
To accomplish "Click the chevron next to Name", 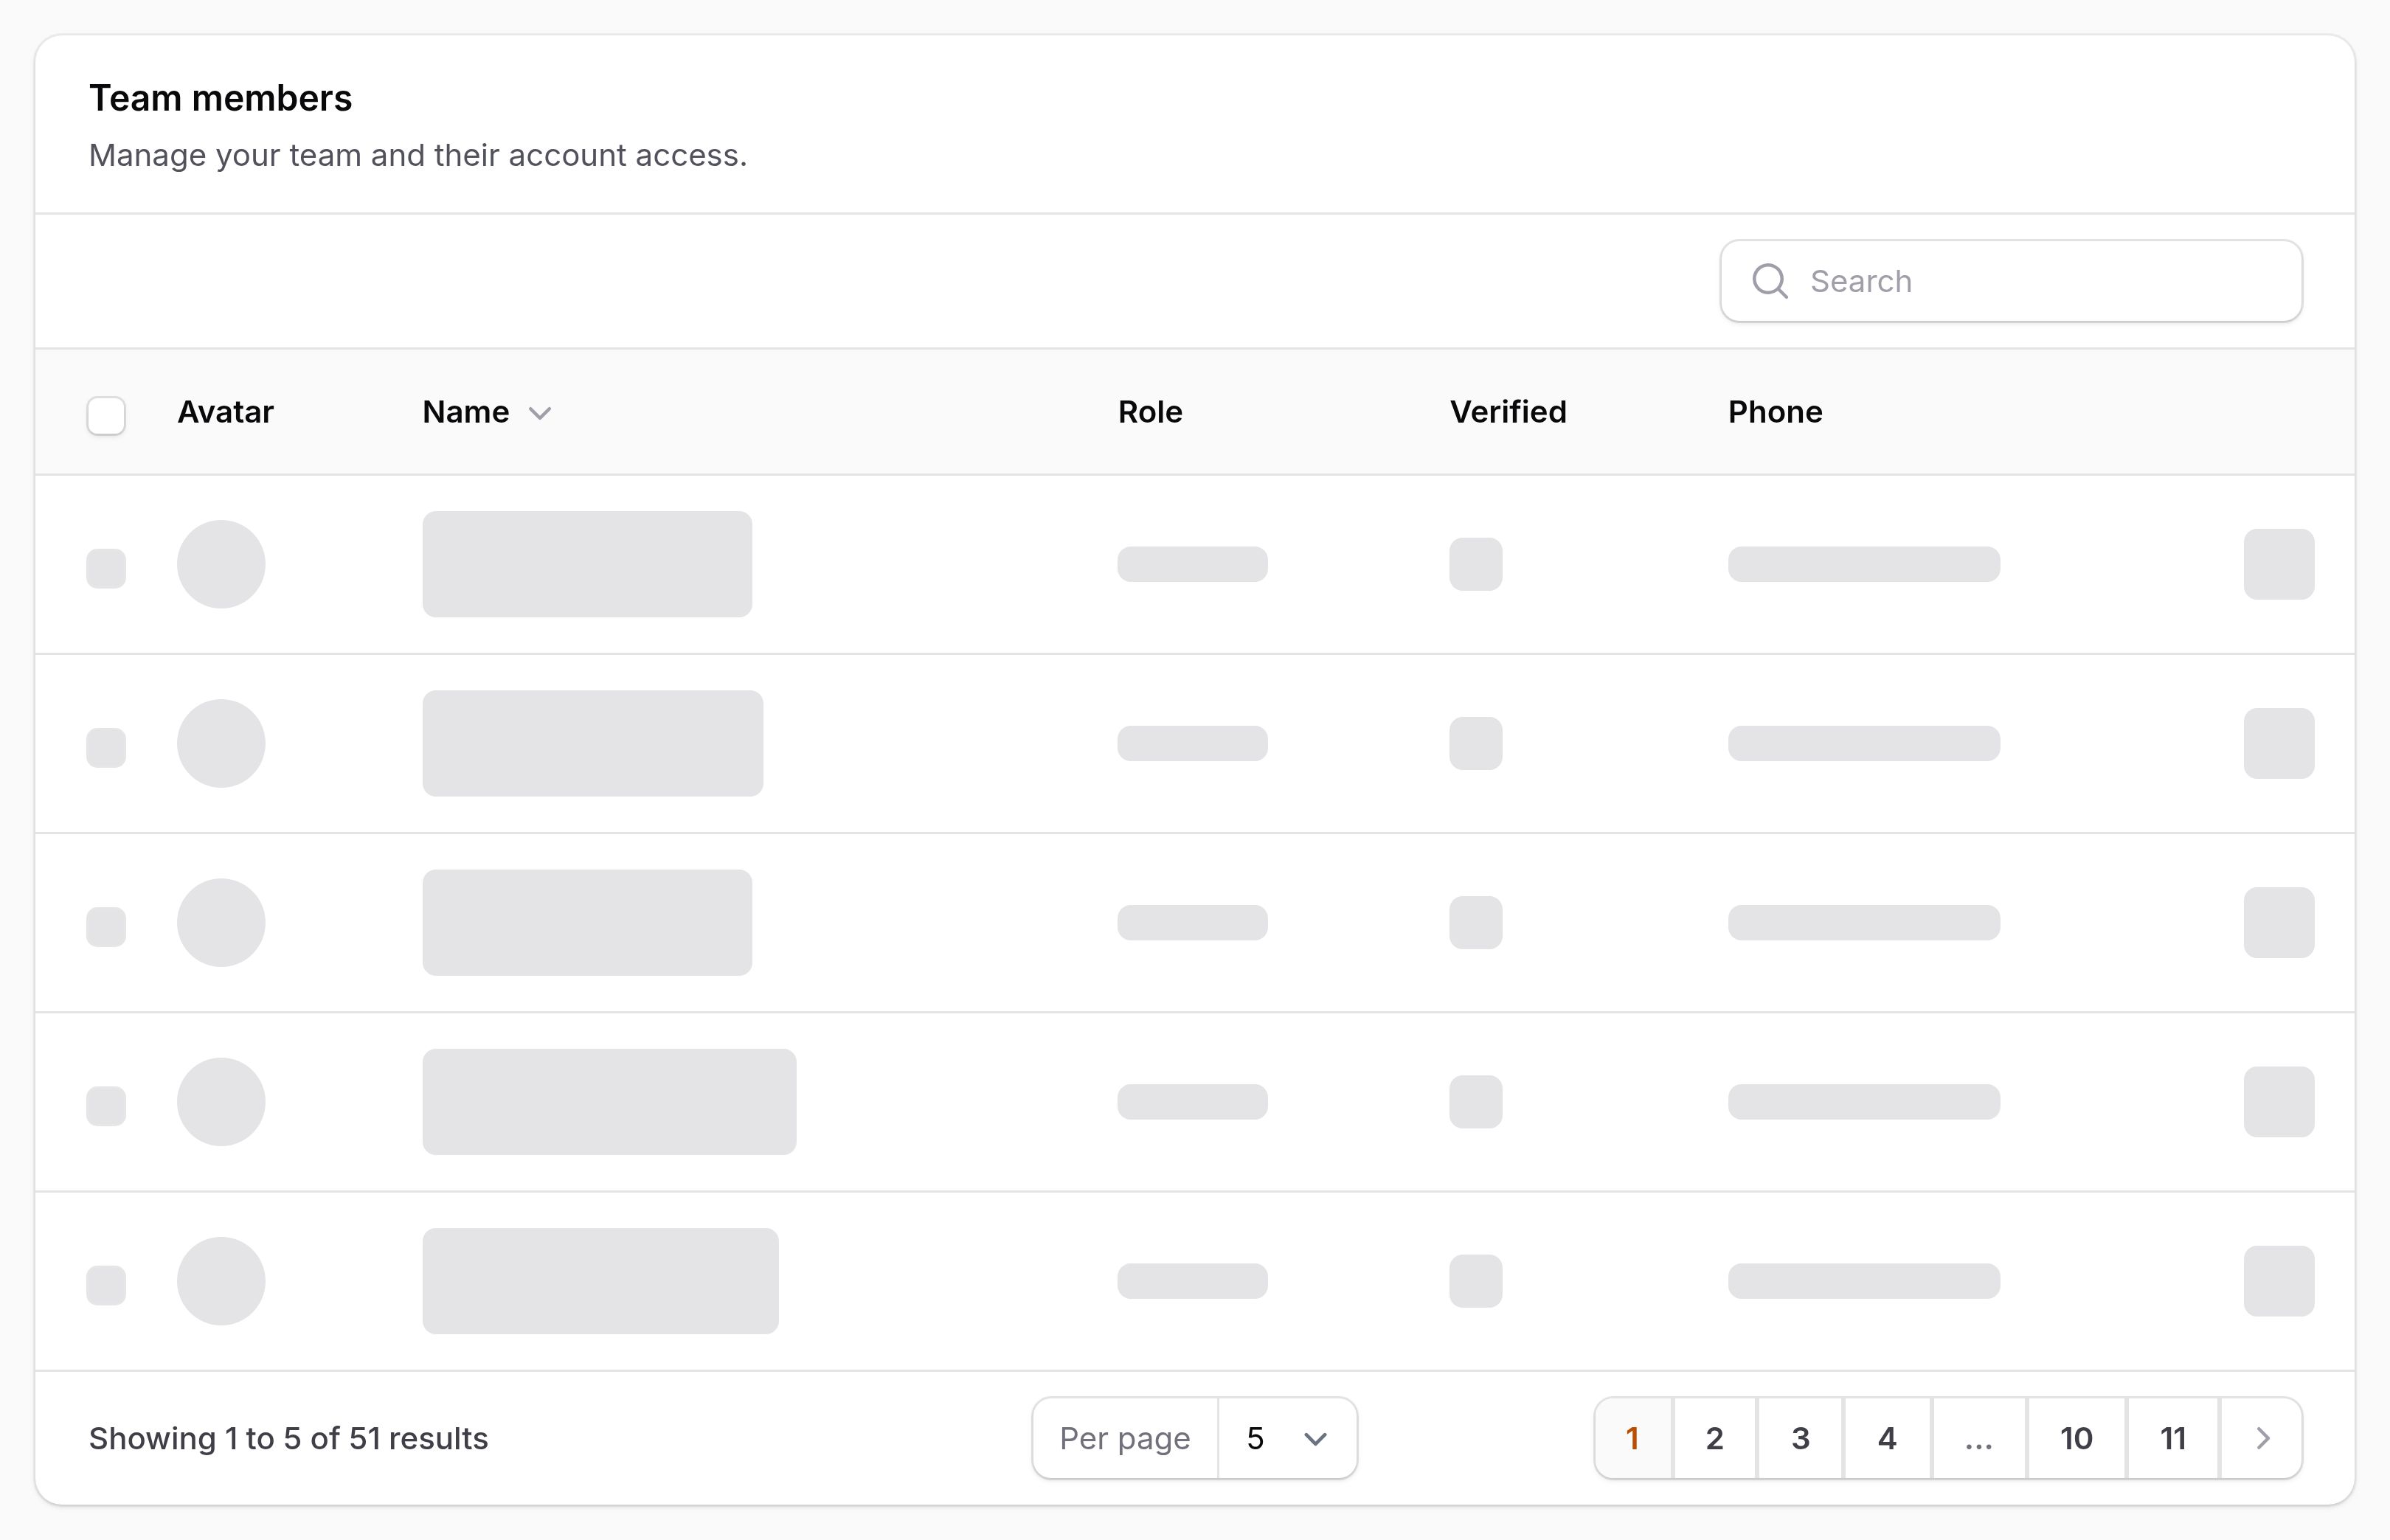I will click(540, 413).
